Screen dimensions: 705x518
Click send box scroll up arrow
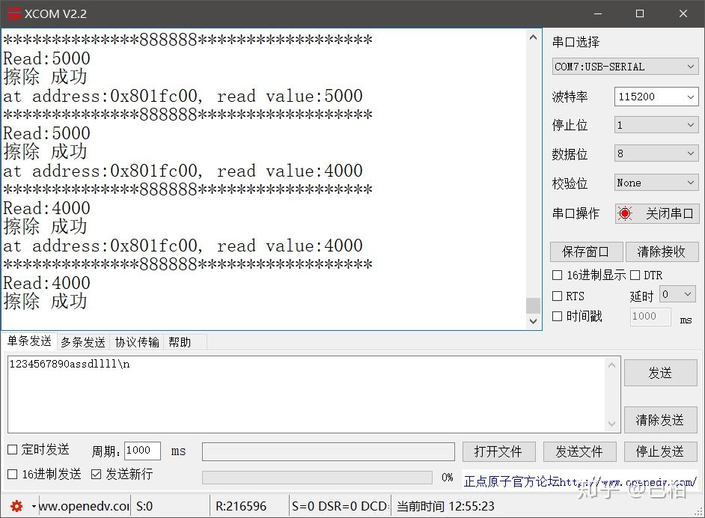(612, 365)
